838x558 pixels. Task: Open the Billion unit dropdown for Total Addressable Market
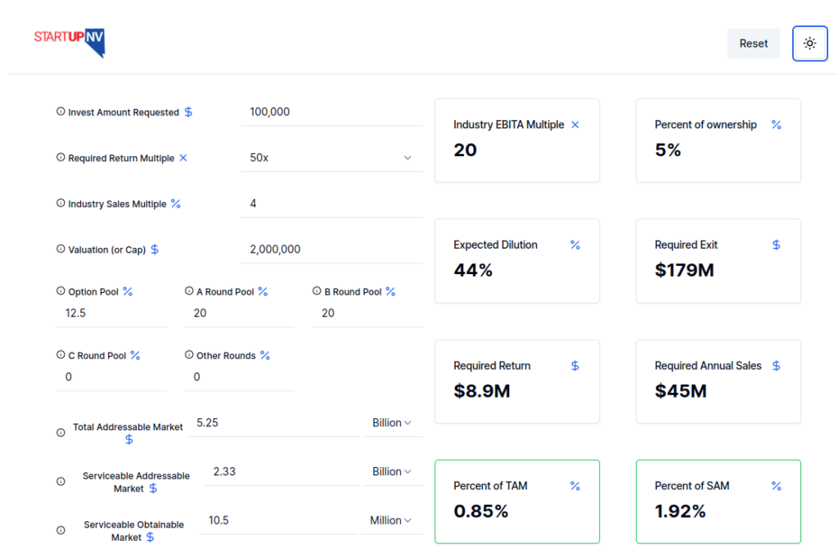point(391,422)
